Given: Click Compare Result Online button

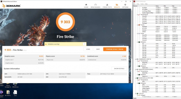Looking at the screenshot, I should pyautogui.click(x=115, y=49).
